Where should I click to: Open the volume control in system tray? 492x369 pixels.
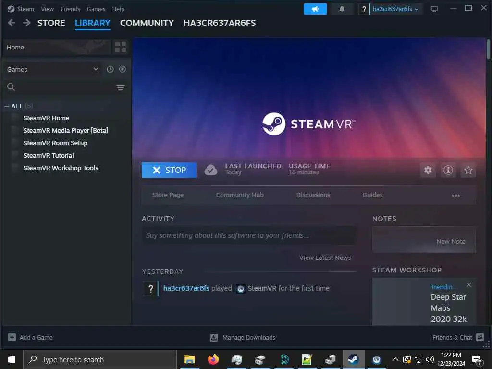coord(430,359)
